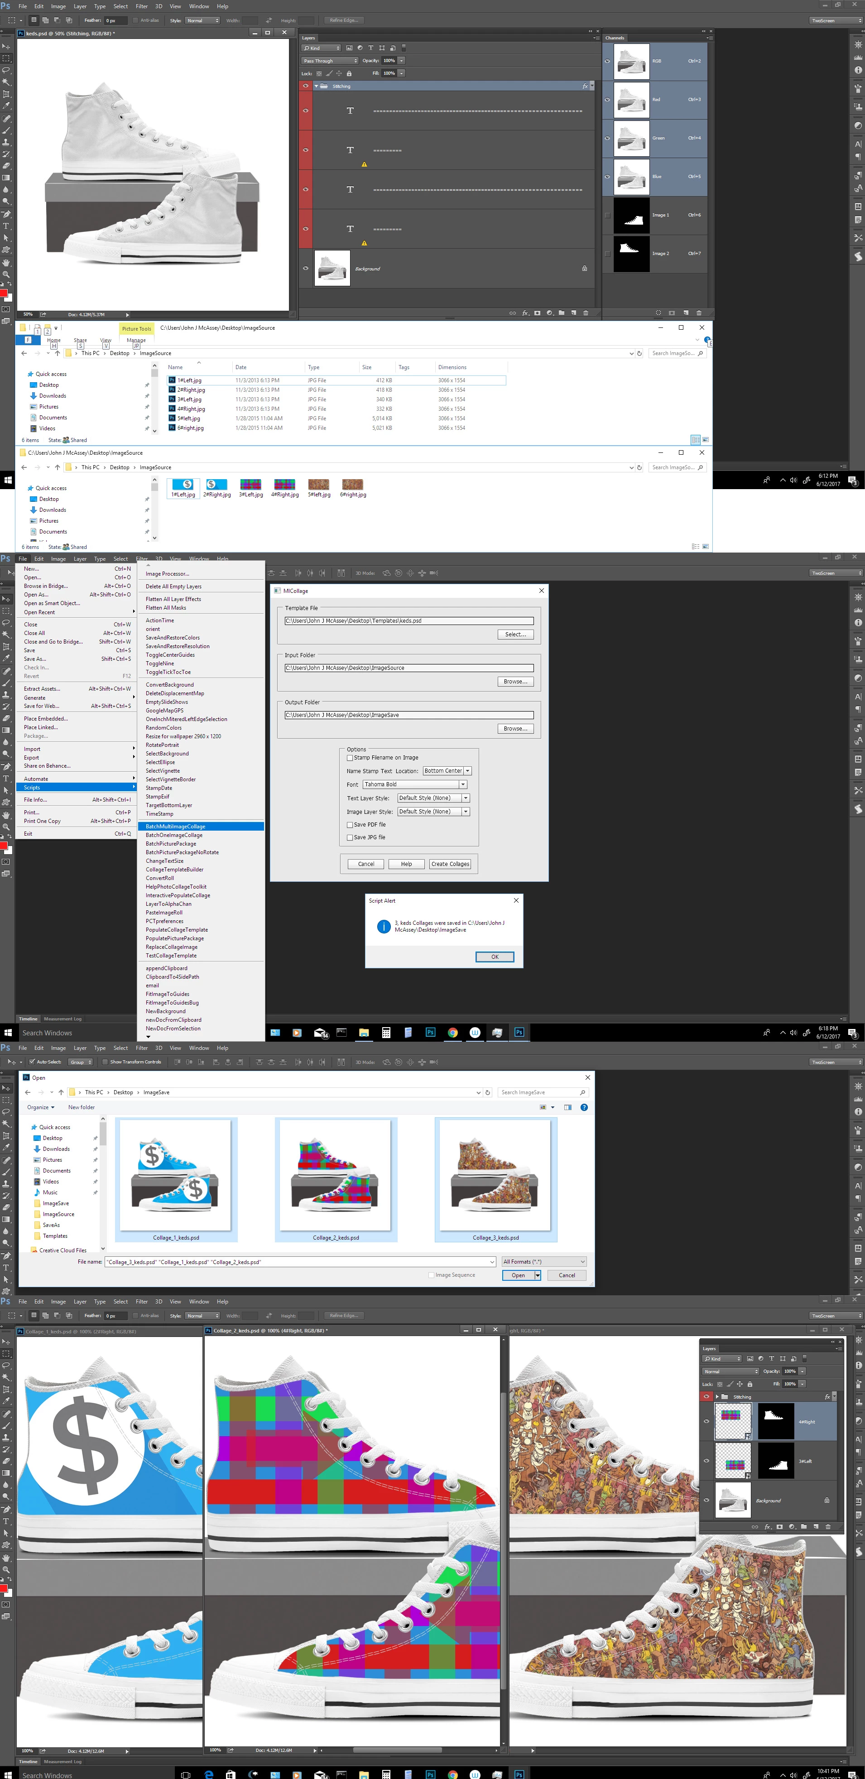Image resolution: width=865 pixels, height=1779 pixels.
Task: Click save selection as channel icon
Action: click(672, 313)
